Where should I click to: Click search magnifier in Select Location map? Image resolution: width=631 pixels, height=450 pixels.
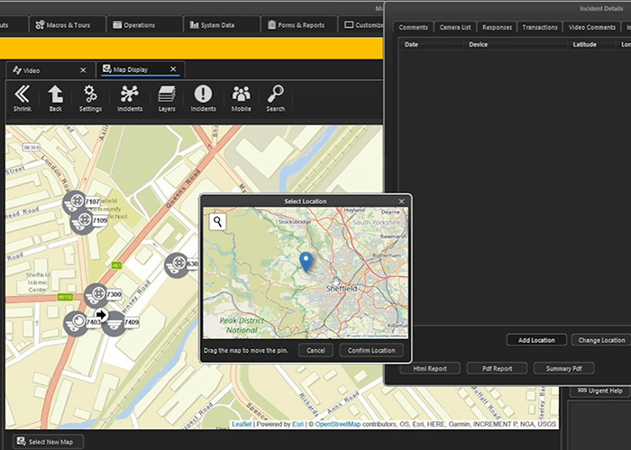pyautogui.click(x=218, y=221)
